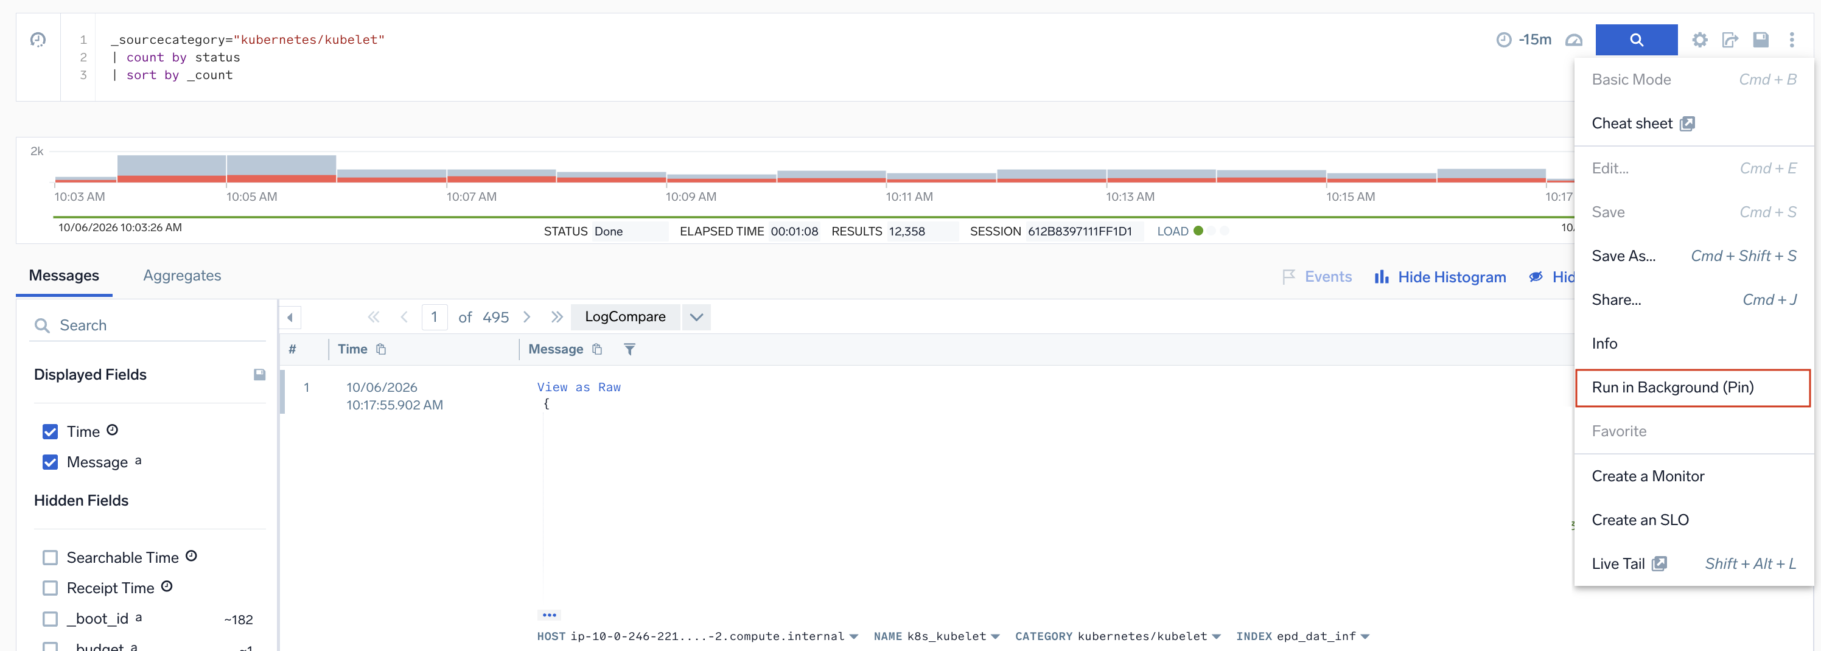Screen dimensions: 1821x651
Task: Enable the Receipt Time checkbox
Action: click(50, 588)
